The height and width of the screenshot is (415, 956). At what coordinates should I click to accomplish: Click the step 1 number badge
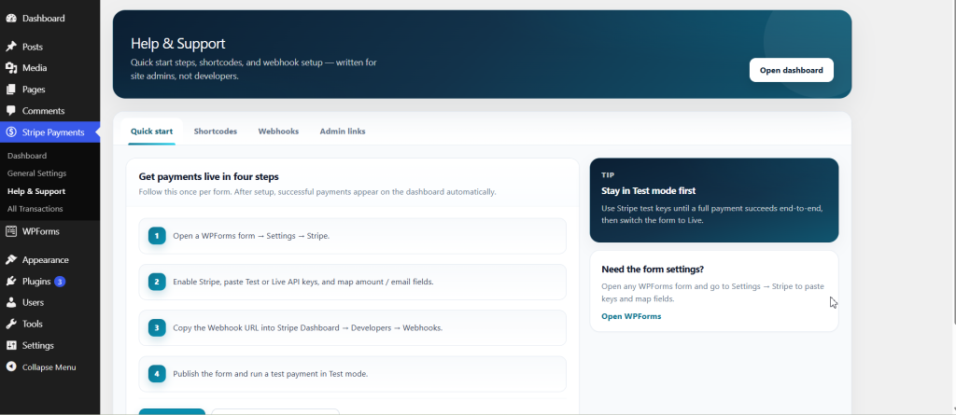point(157,236)
